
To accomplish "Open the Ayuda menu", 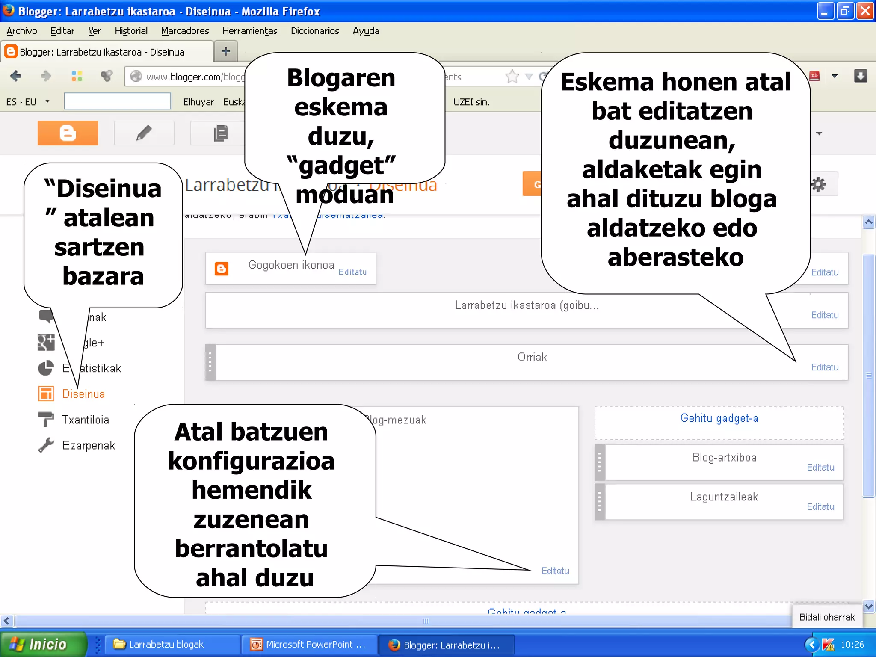I will (366, 31).
